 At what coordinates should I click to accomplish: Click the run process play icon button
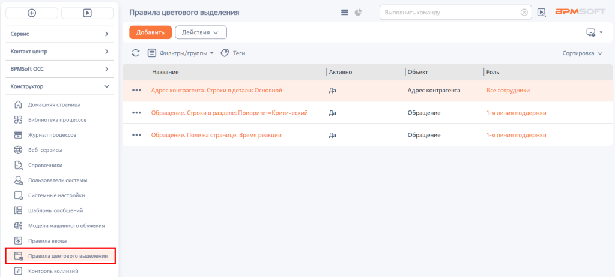click(88, 13)
